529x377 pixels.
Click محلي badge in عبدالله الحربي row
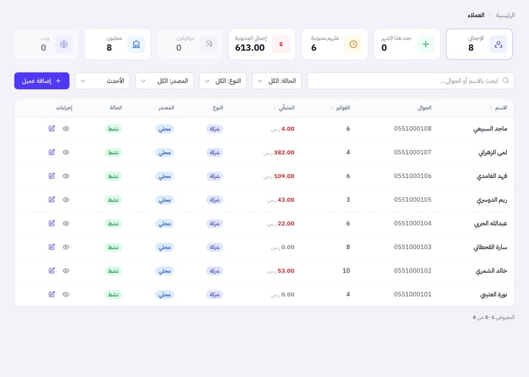165,224
